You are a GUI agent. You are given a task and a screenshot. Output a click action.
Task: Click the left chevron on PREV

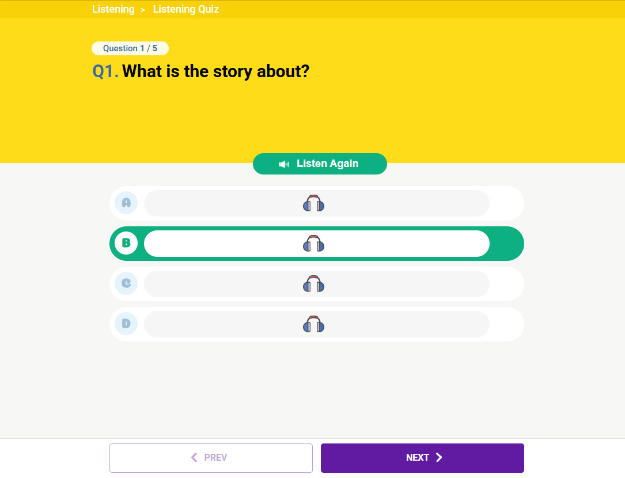[x=195, y=458]
